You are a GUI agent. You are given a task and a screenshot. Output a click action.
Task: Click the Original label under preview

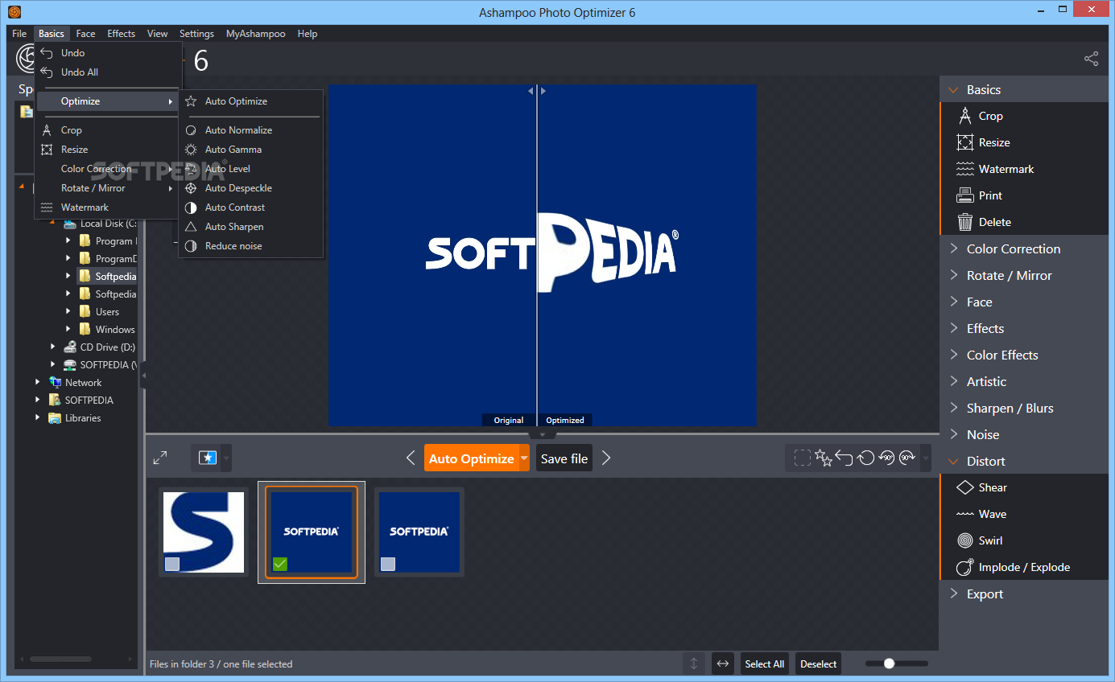[508, 420]
